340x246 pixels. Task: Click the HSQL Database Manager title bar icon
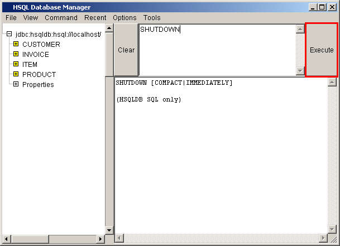6,7
